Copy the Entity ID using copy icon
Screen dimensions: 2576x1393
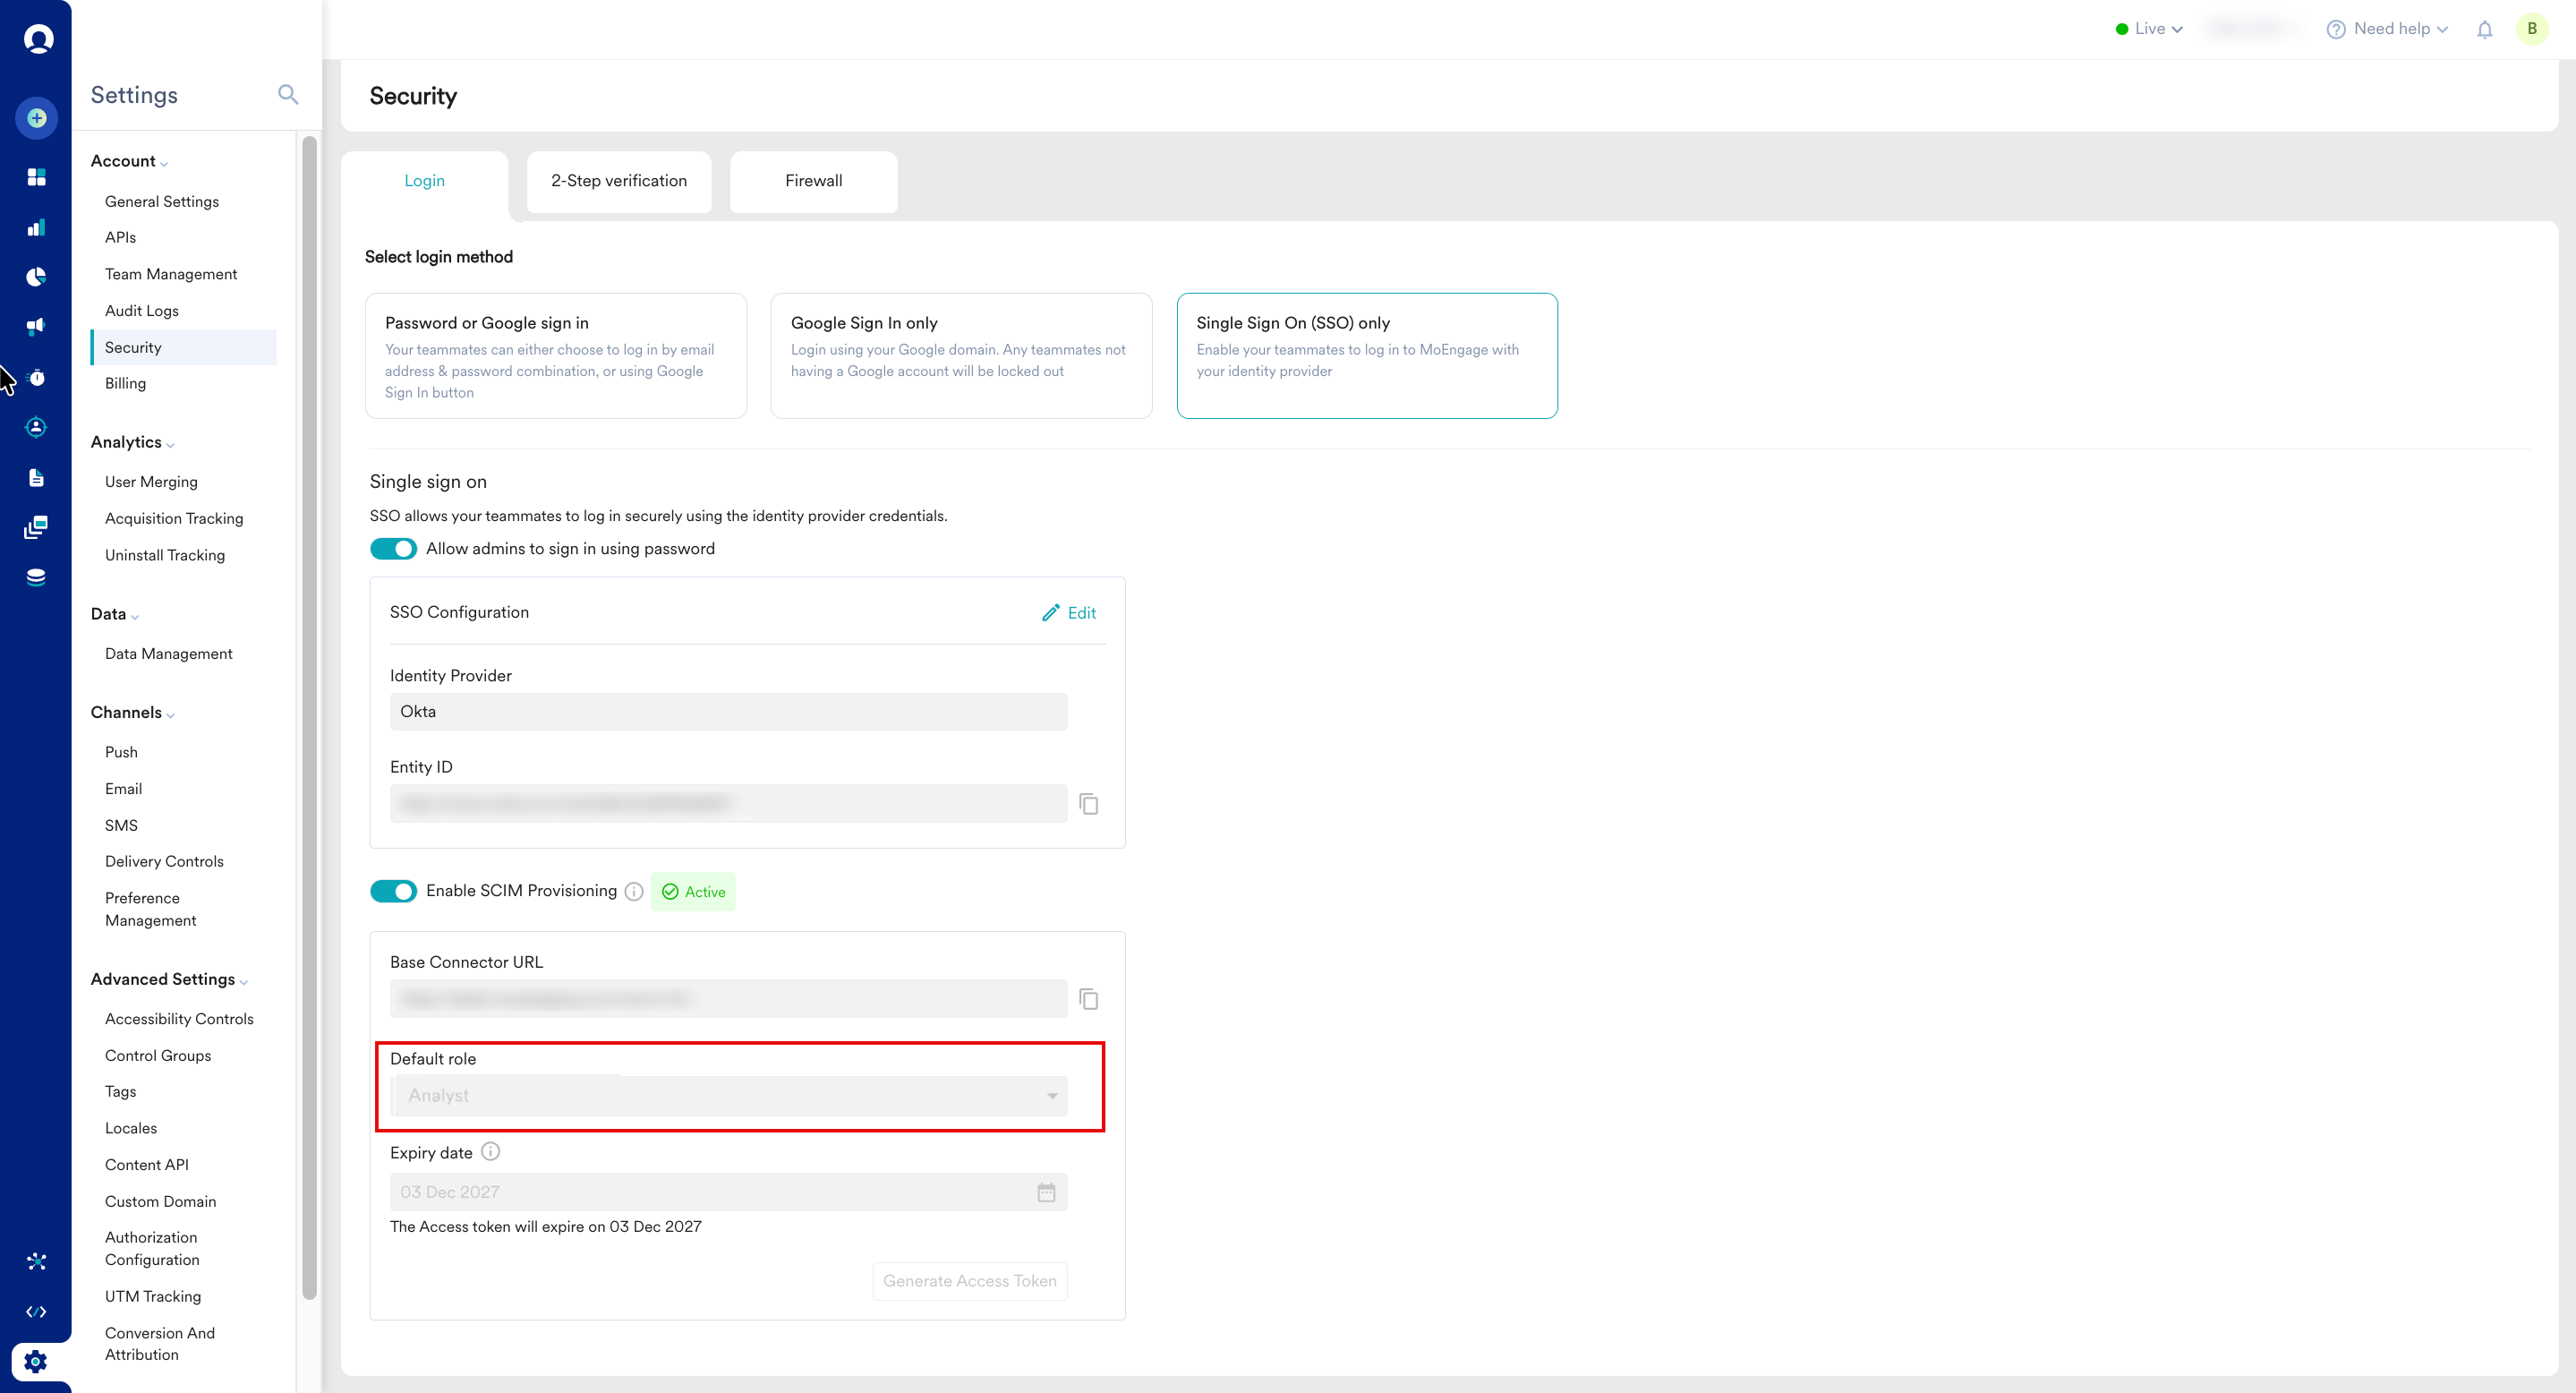(1089, 804)
